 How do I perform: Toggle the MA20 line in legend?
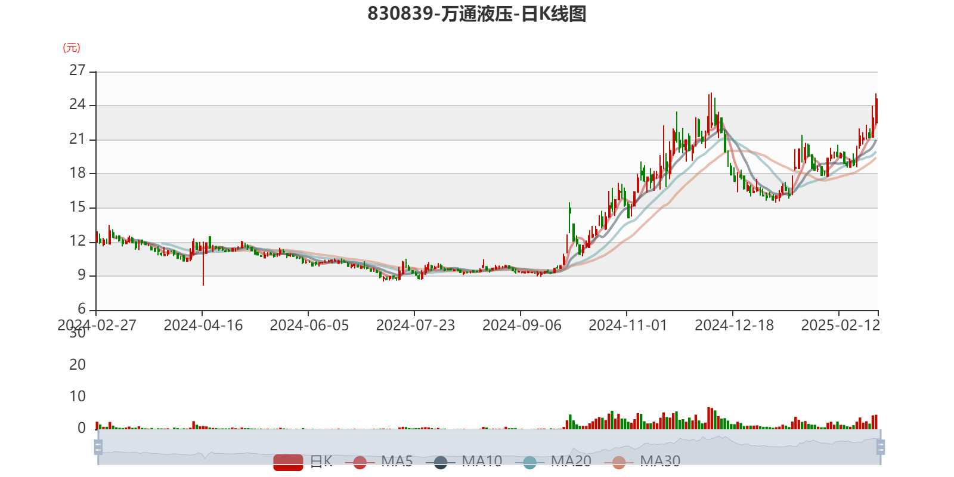click(553, 461)
